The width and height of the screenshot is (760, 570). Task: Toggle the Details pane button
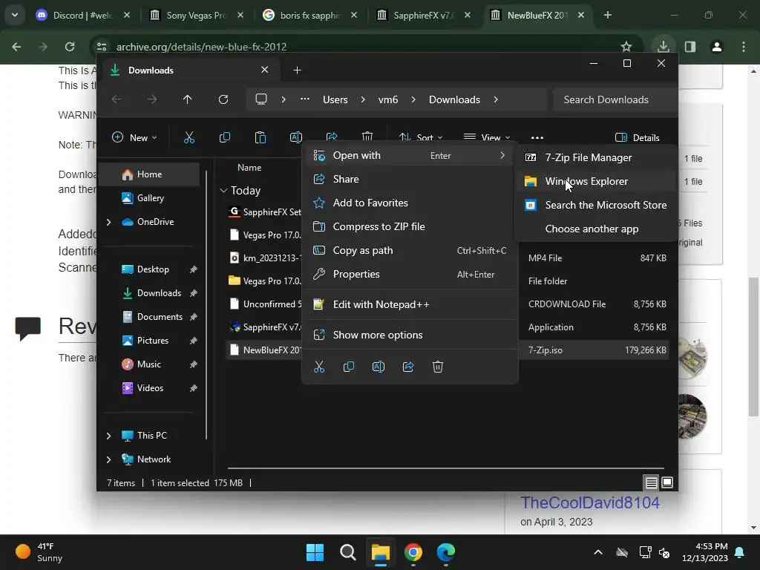tap(637, 137)
